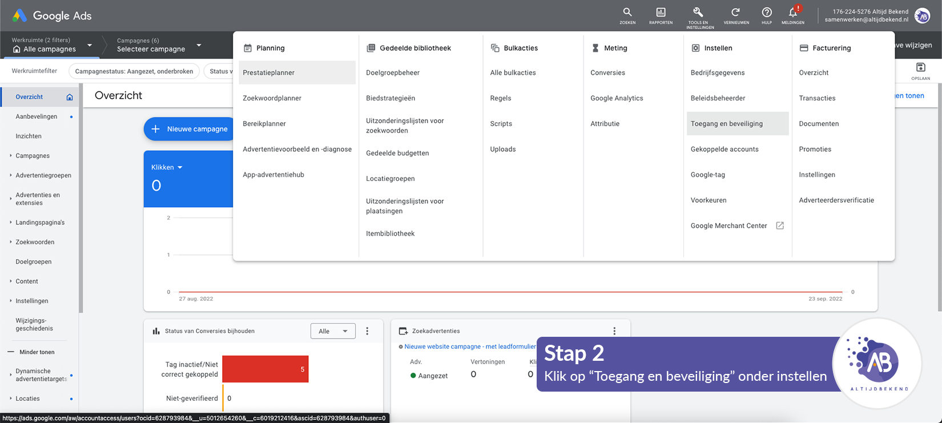The height and width of the screenshot is (423, 942).
Task: Open the Hulp help icon
Action: click(x=767, y=13)
